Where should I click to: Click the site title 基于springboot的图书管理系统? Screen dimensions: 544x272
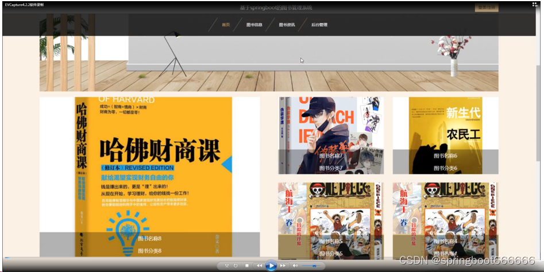tap(276, 7)
